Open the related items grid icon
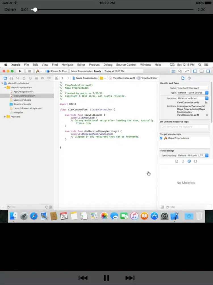This screenshot has height=285, width=213. pyautogui.click(x=57, y=78)
